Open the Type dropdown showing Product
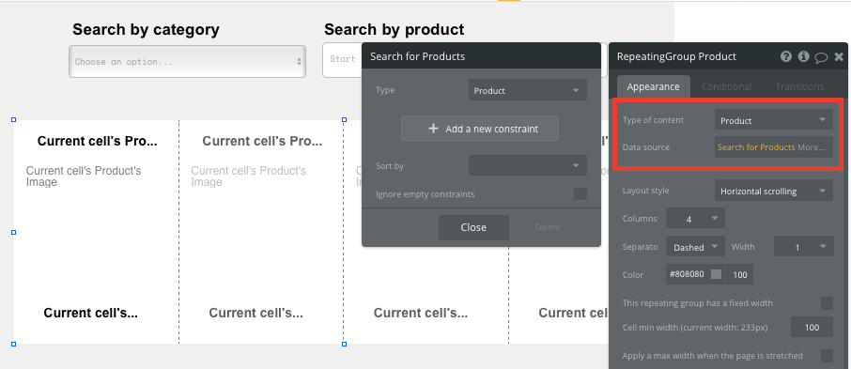 528,90
